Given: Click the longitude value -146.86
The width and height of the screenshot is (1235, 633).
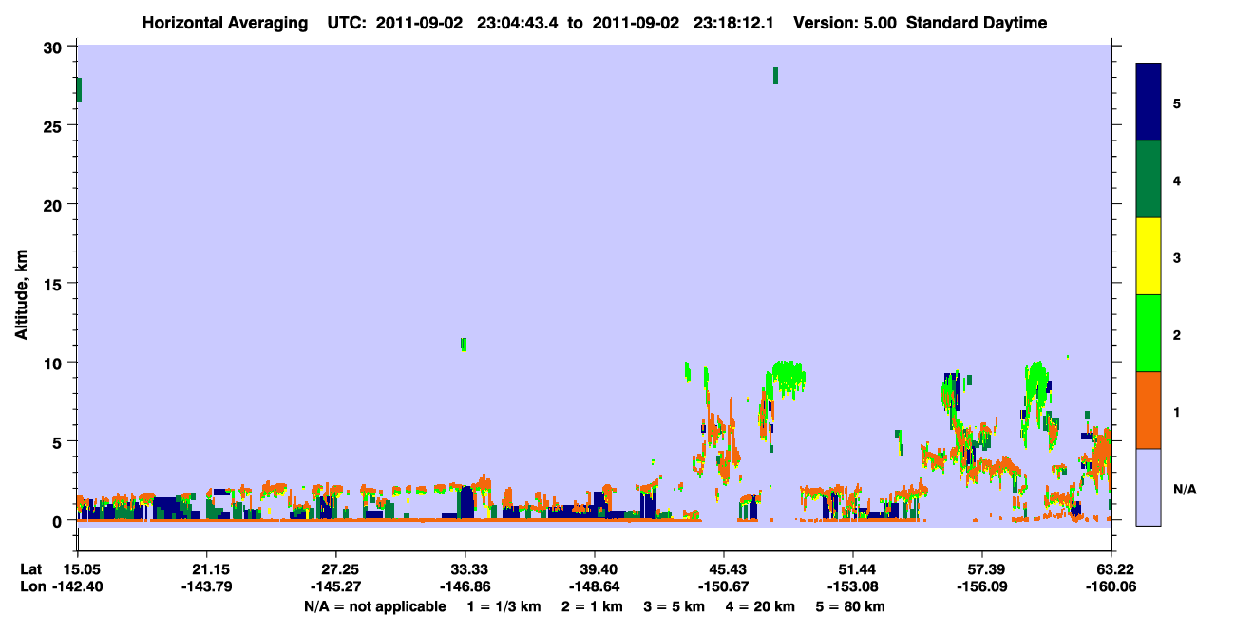Looking at the screenshot, I should (465, 586).
